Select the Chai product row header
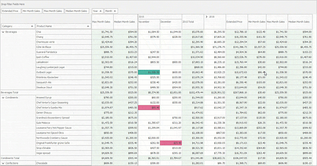317x166 pixels. click(64, 32)
